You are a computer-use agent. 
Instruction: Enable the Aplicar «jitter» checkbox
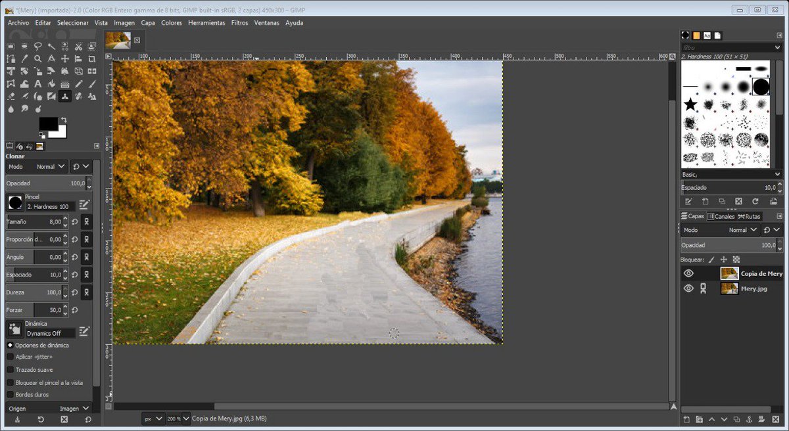10,357
